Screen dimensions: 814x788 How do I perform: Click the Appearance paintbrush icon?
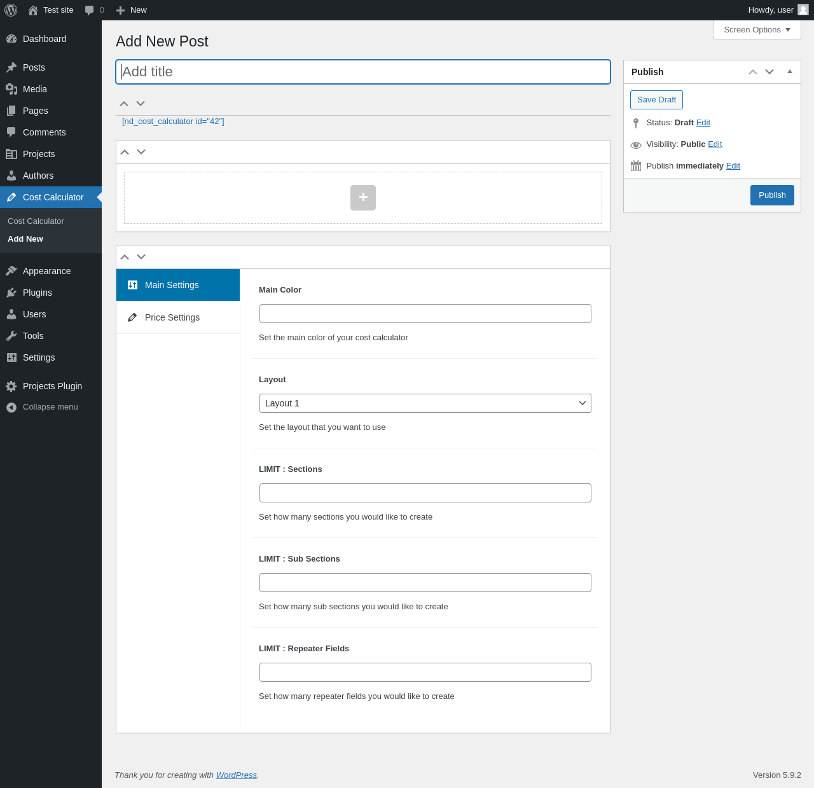11,271
